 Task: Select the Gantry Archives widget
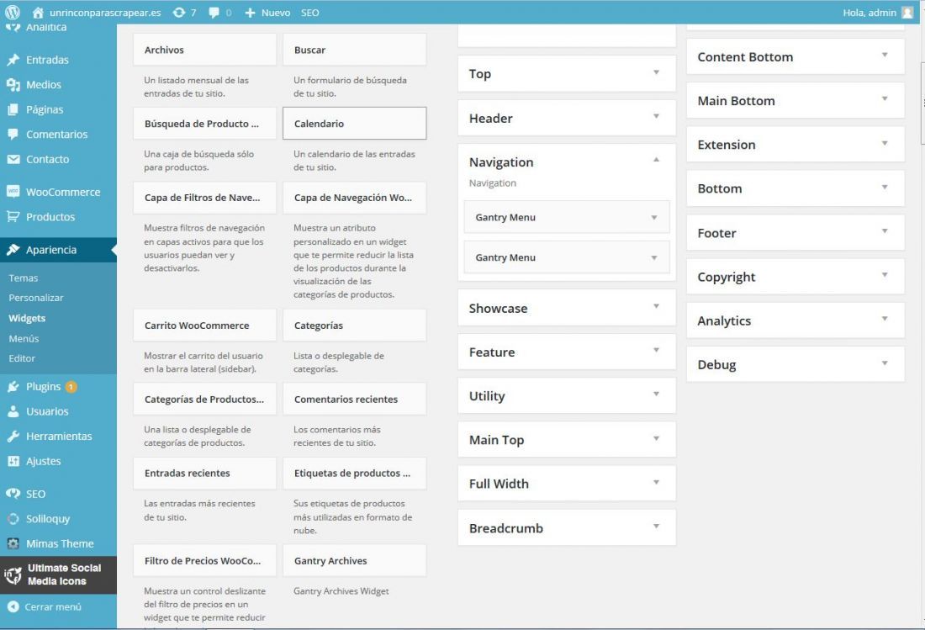click(355, 560)
